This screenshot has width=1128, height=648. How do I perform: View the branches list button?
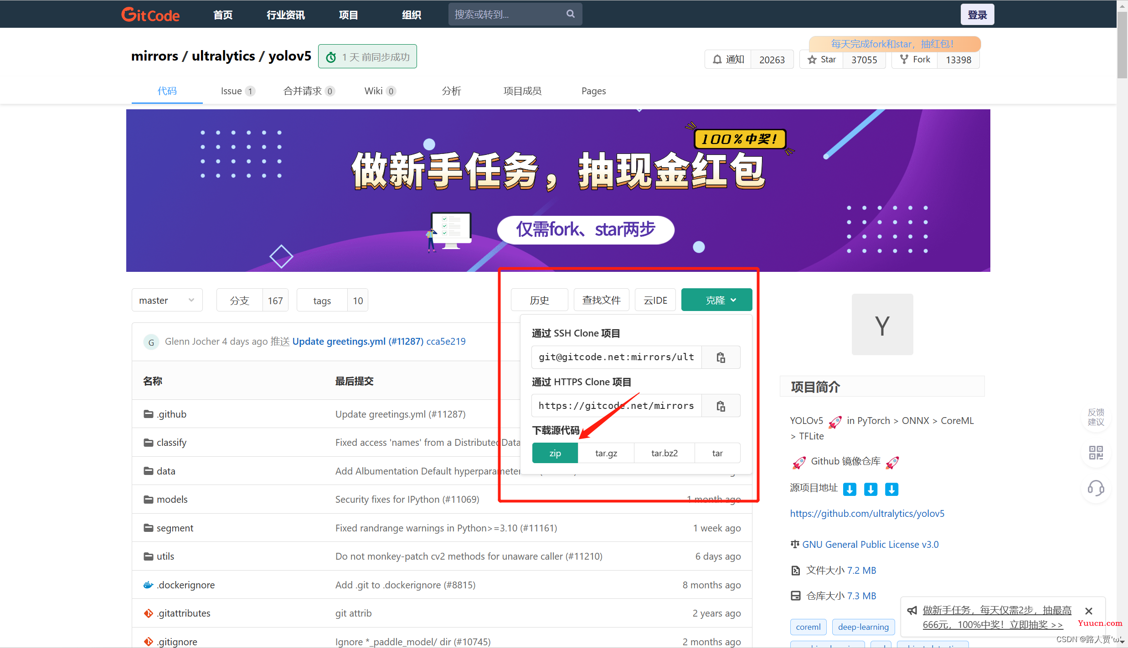click(x=252, y=301)
